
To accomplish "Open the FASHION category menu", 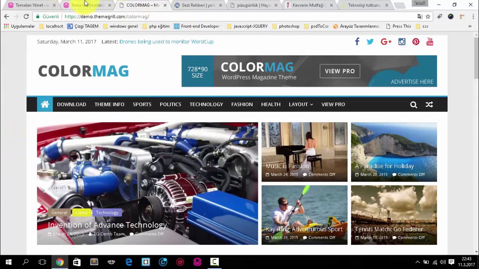I will tap(242, 104).
